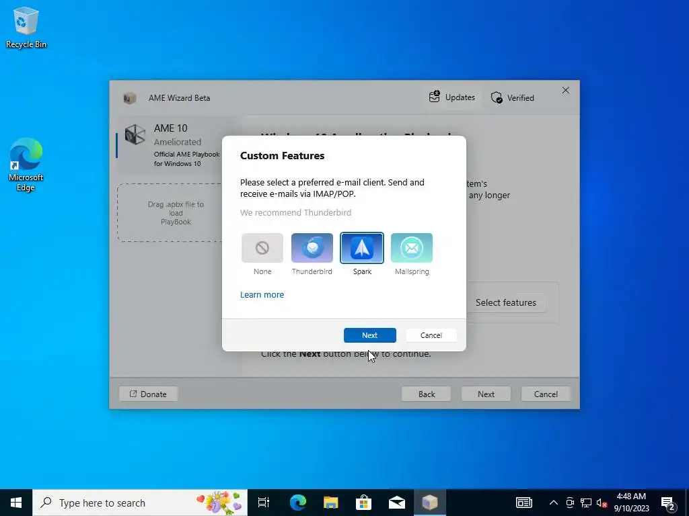Open Updates in AME Wizard
The image size is (689, 516).
(x=451, y=97)
